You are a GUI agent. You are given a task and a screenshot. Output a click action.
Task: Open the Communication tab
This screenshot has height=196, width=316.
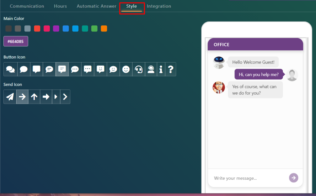pyautogui.click(x=27, y=6)
